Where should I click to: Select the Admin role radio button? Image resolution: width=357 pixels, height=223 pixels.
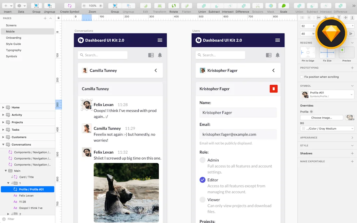pyautogui.click(x=203, y=160)
